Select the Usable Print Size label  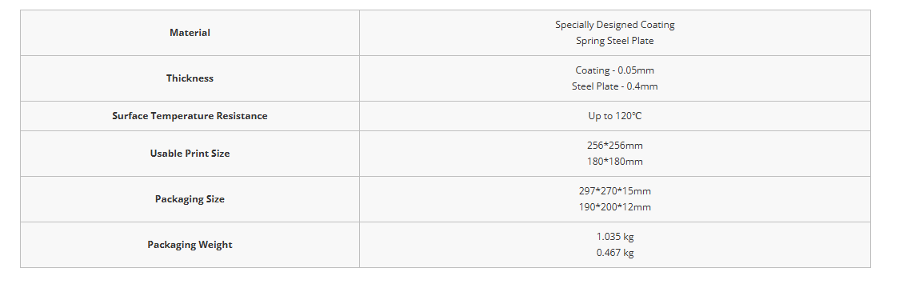(190, 154)
